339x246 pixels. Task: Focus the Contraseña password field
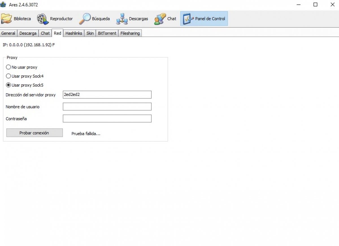(107, 118)
